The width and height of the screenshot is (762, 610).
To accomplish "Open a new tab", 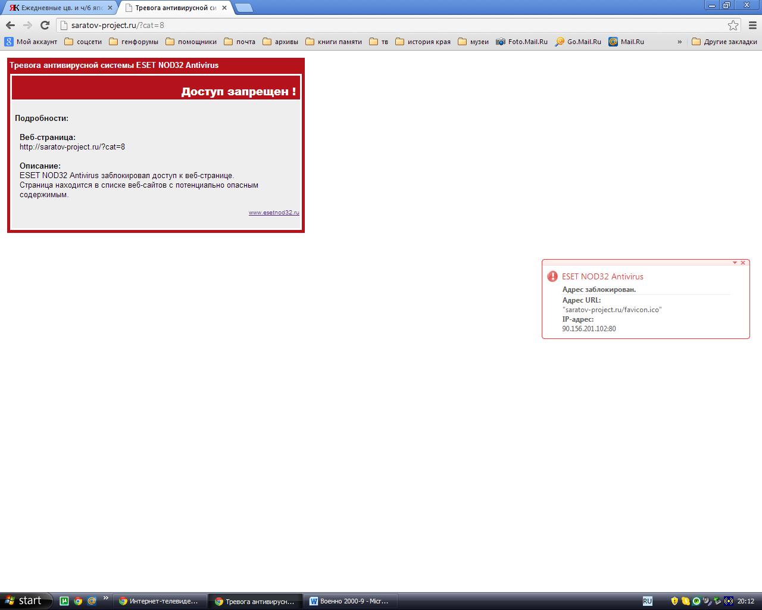I will (x=243, y=8).
